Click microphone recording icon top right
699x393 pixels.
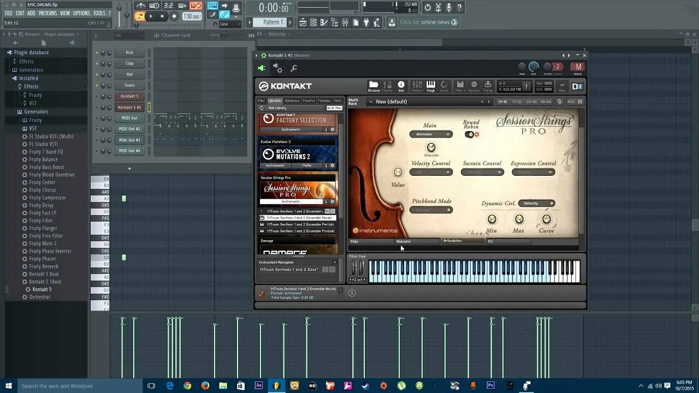(449, 7)
